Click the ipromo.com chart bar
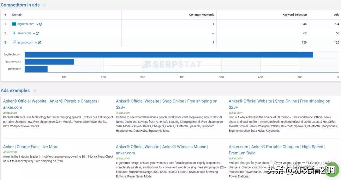 (x=49, y=62)
